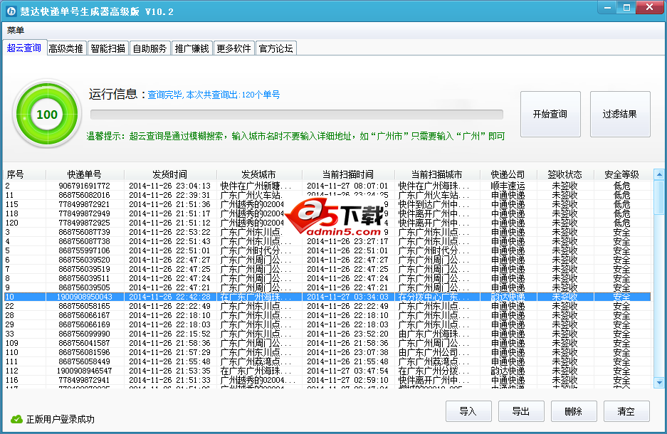Click the 查询完毕 run info message
The height and width of the screenshot is (434, 667).
[214, 95]
